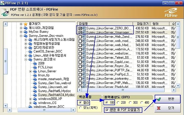This screenshot has width=184, height=115.
Task: Expand the 캐시시아_저장파일 tree node
Action: coord(21,28)
